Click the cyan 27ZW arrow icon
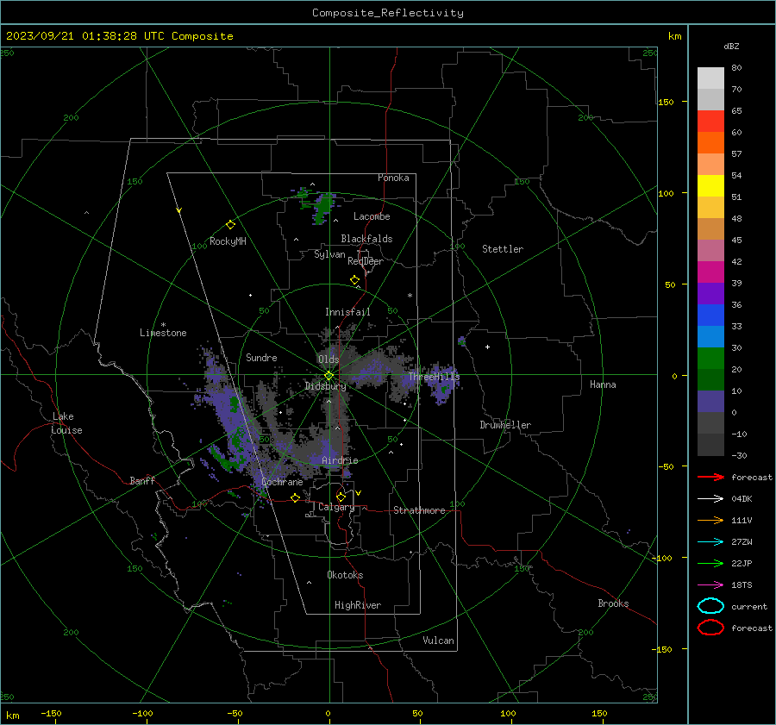The image size is (776, 725). [x=710, y=542]
